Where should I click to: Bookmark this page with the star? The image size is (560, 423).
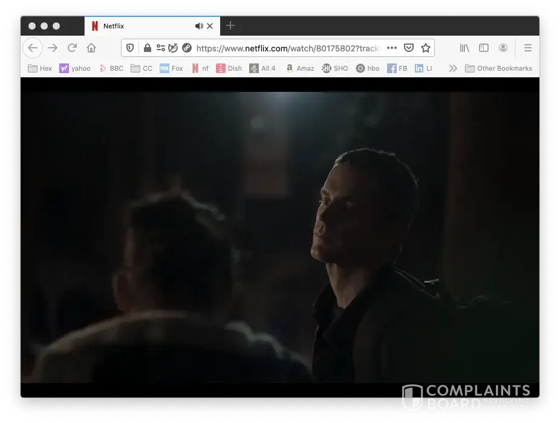click(x=426, y=48)
